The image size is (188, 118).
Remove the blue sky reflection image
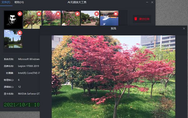(x=116, y=14)
